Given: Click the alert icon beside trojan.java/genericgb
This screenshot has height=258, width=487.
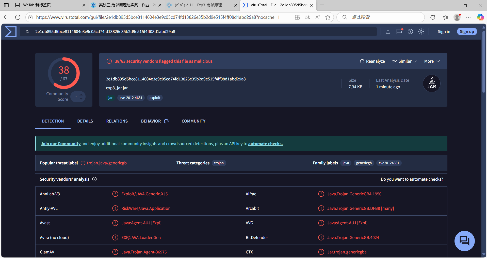Looking at the screenshot, I should click(83, 163).
